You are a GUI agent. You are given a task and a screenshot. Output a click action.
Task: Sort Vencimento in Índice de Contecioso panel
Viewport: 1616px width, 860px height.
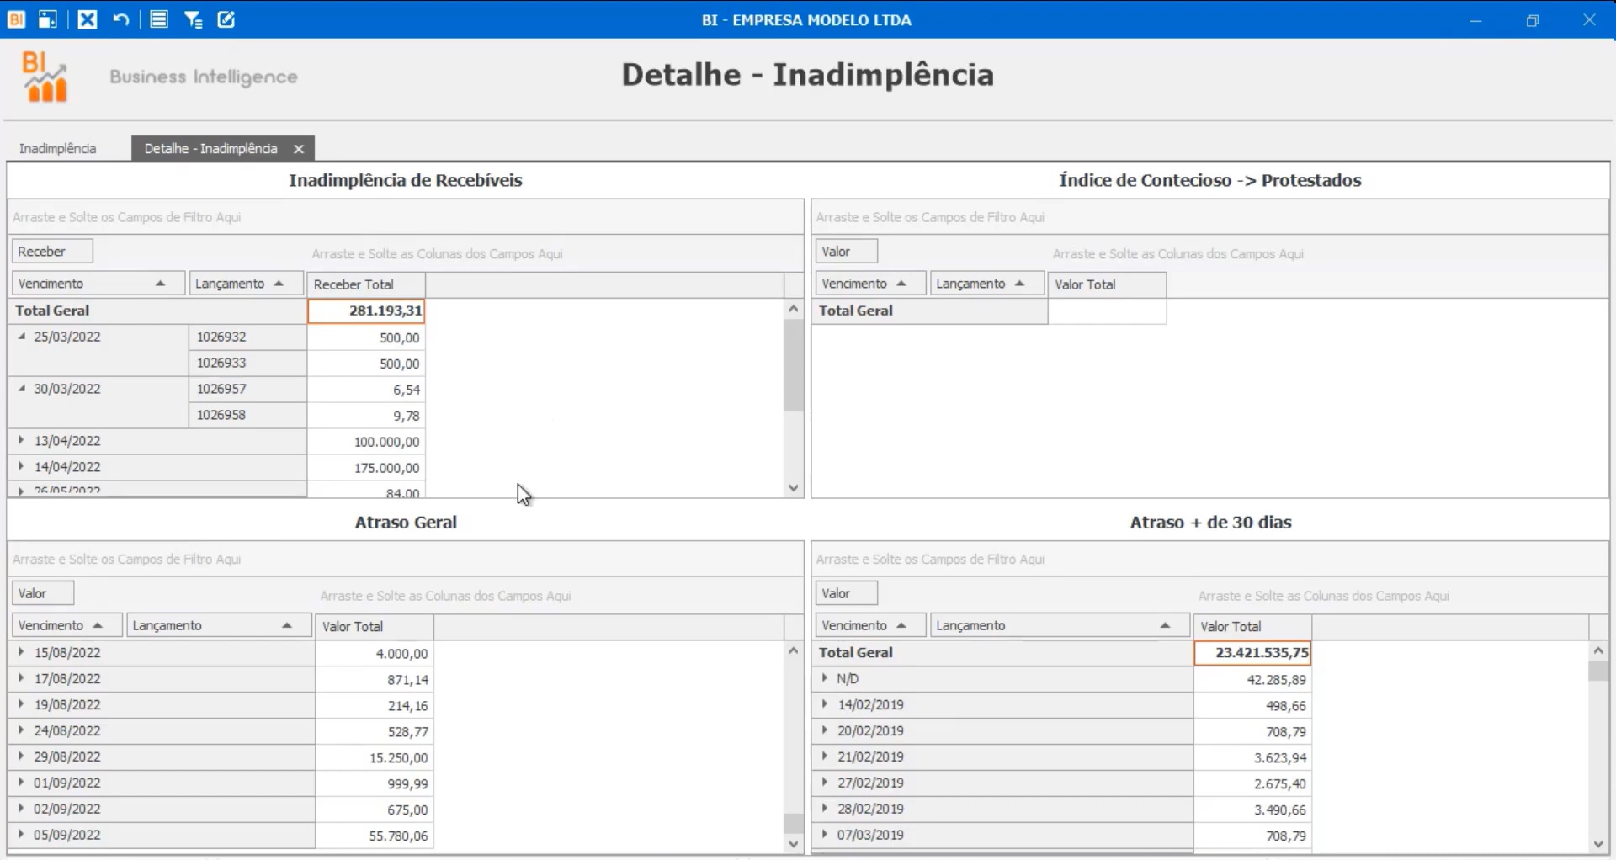point(870,284)
